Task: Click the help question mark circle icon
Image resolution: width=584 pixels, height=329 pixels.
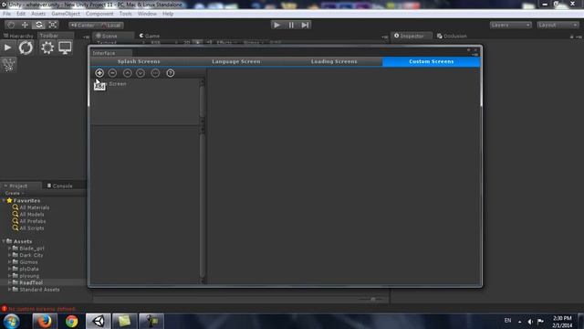Action: (171, 73)
